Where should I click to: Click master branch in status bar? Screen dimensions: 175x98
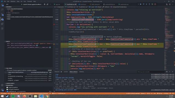pos(4,94)
